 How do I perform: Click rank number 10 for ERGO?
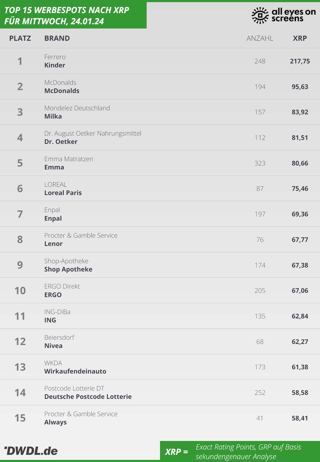20,291
